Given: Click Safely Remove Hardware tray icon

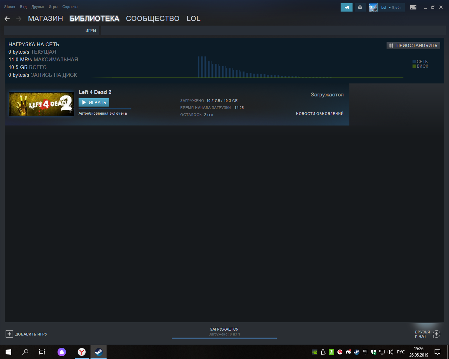Looking at the screenshot, I should (x=323, y=352).
